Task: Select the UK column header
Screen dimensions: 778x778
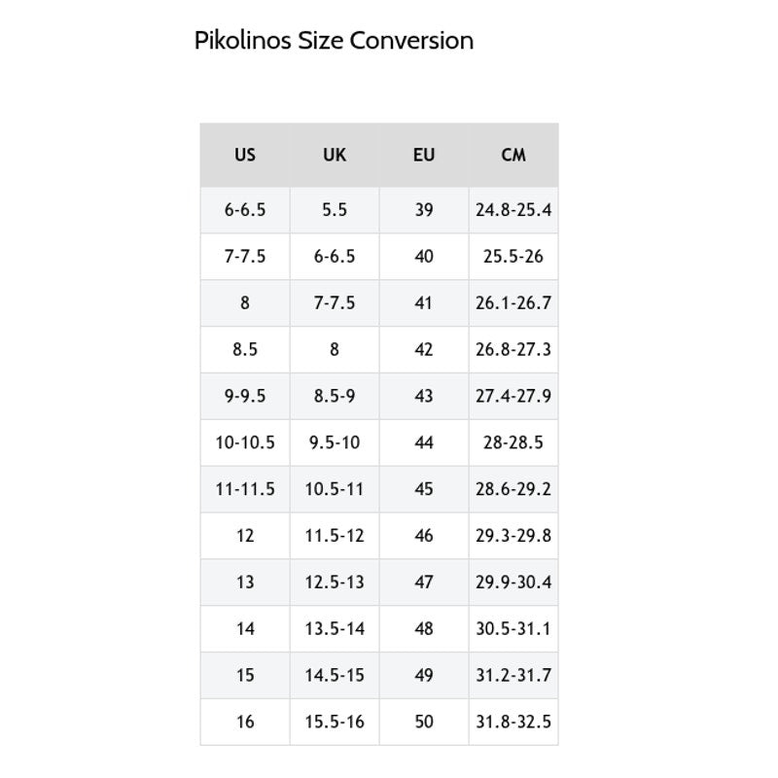Action: (335, 155)
